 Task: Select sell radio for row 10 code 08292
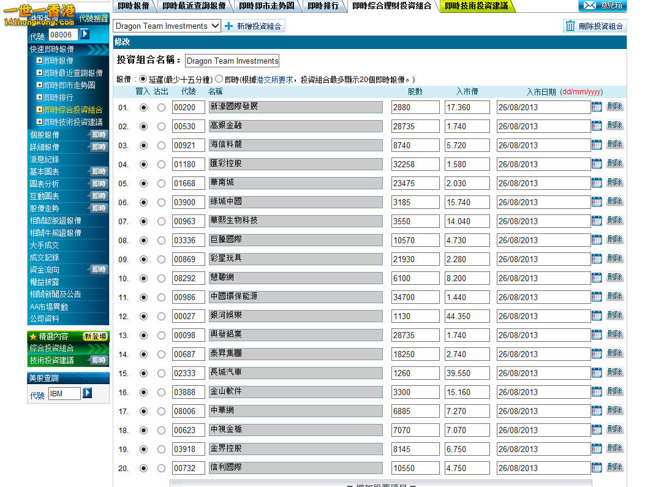[x=161, y=278]
